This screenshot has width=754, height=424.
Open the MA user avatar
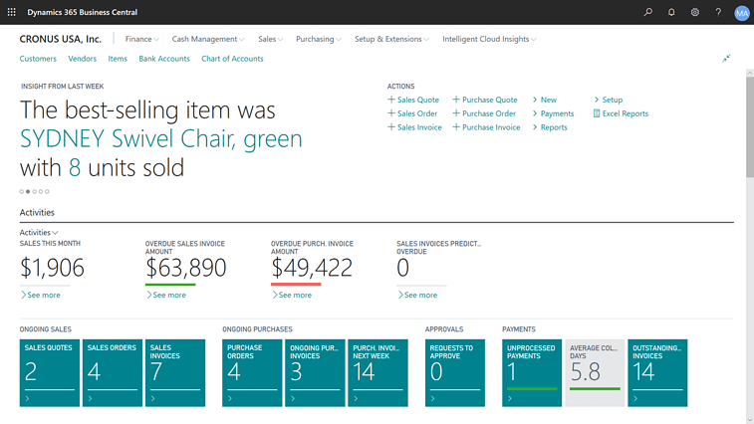[741, 13]
